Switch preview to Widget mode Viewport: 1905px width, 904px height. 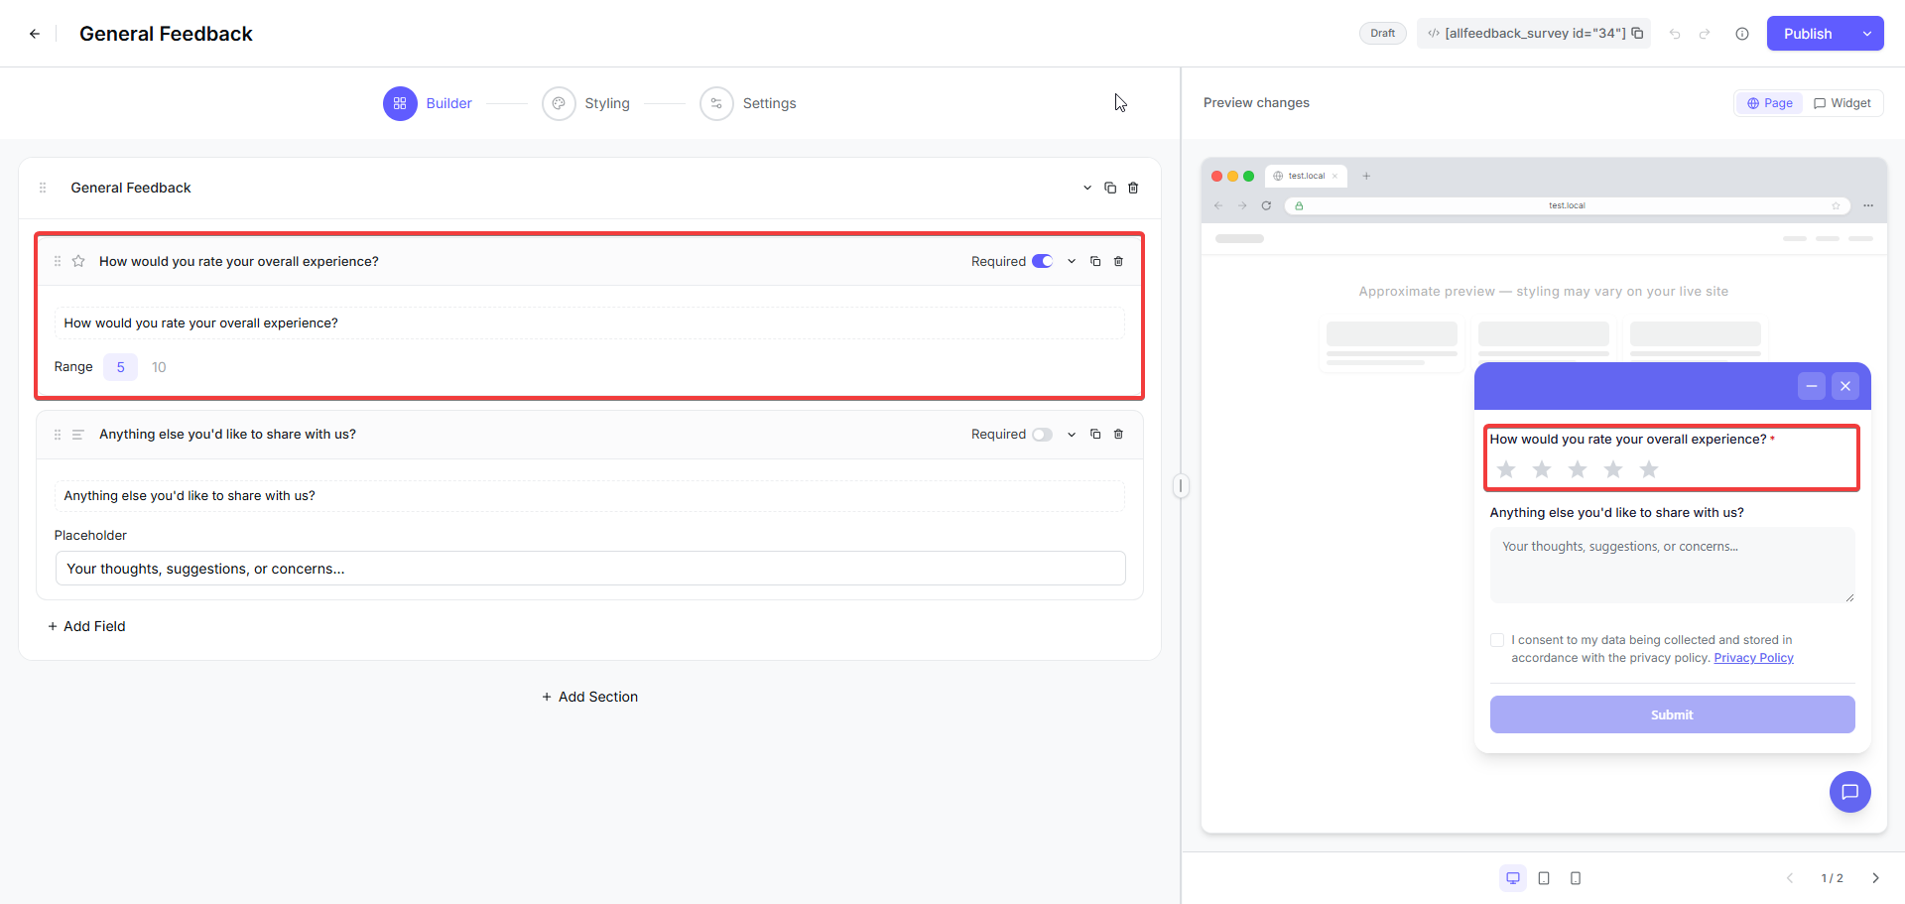coord(1842,103)
